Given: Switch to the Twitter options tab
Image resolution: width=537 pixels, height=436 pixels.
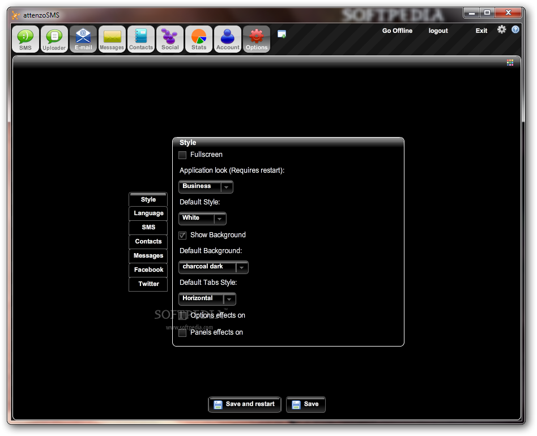Looking at the screenshot, I should [148, 284].
